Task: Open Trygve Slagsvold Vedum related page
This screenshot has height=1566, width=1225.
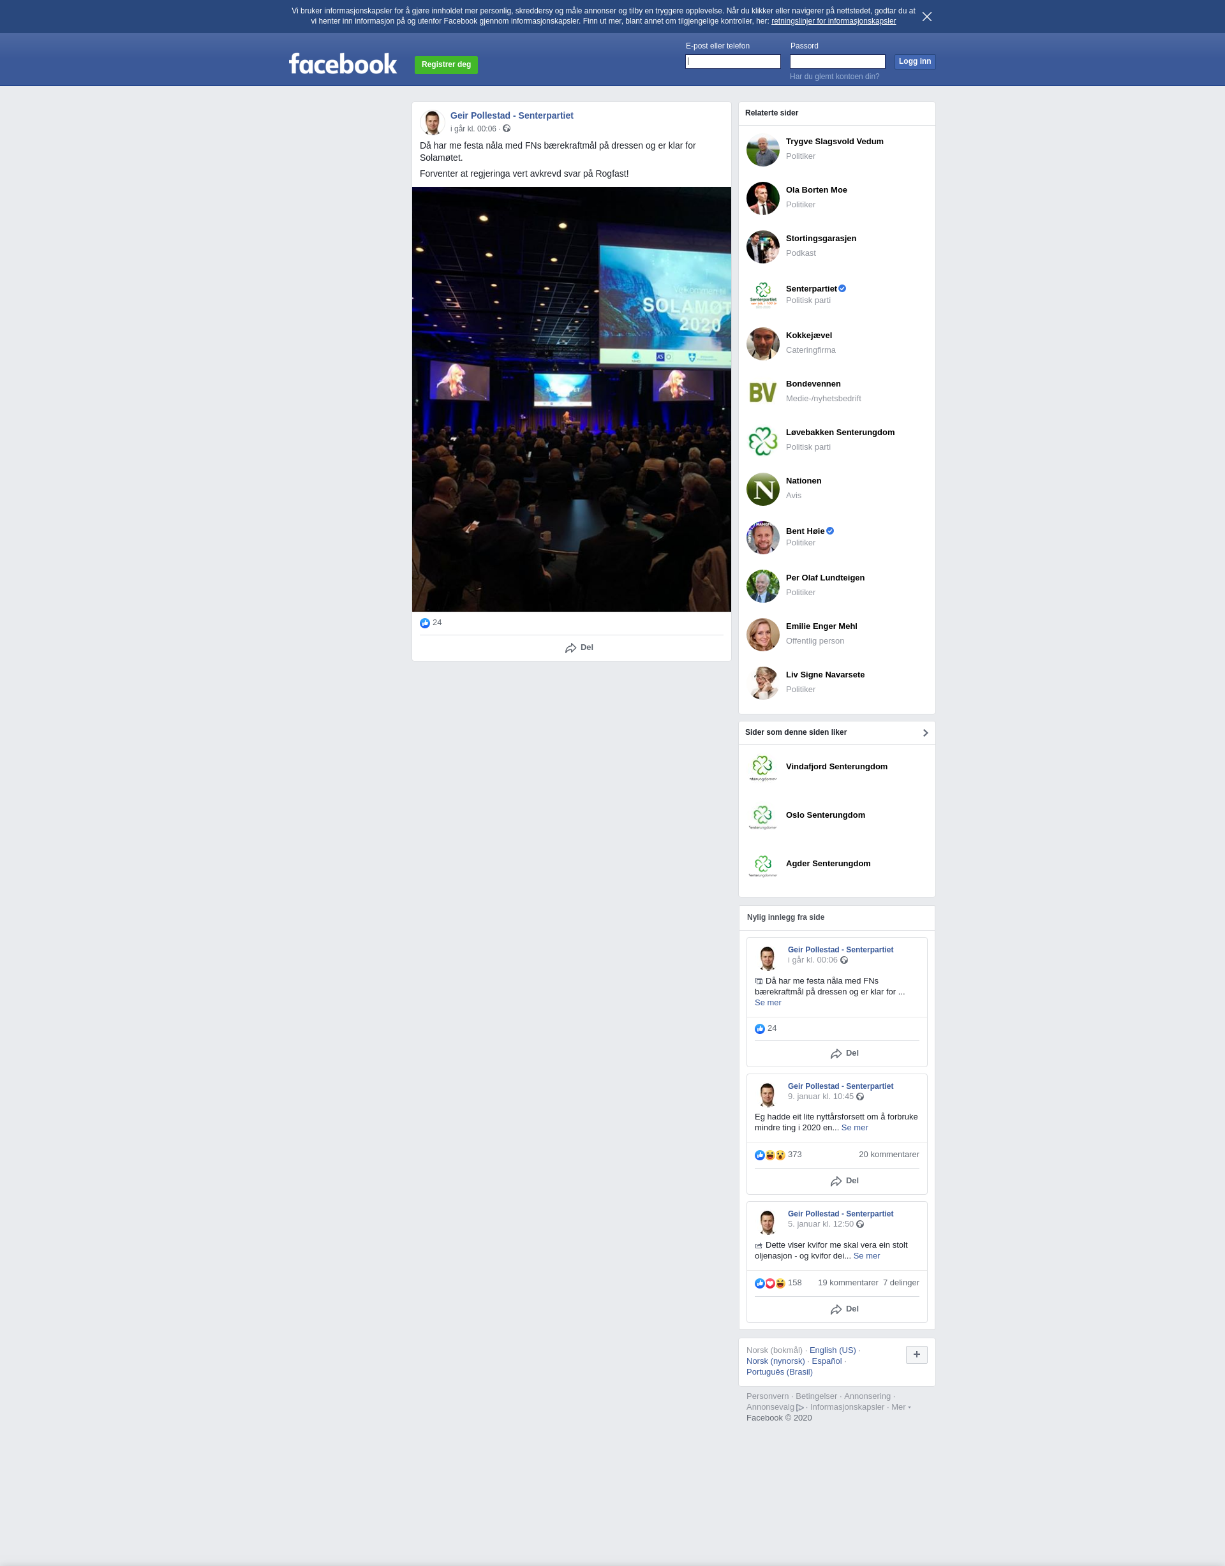Action: [834, 141]
